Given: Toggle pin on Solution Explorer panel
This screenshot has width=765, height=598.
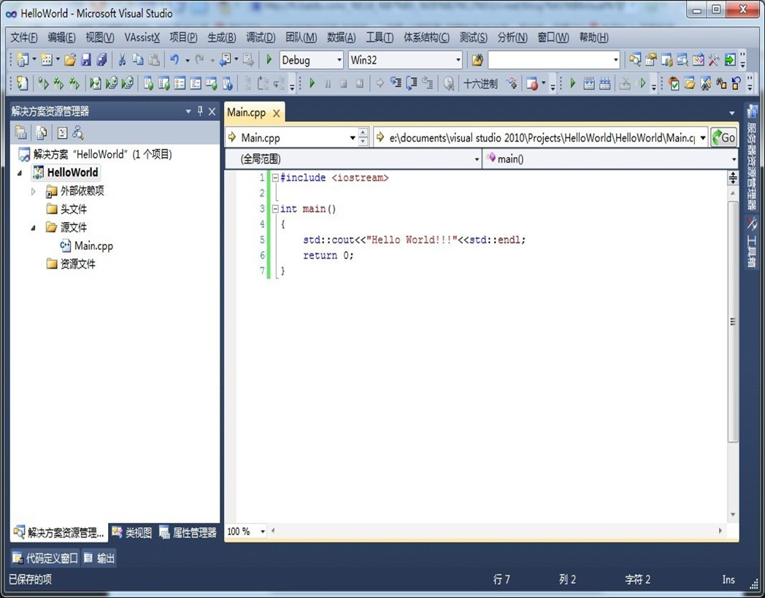Looking at the screenshot, I should pyautogui.click(x=200, y=111).
